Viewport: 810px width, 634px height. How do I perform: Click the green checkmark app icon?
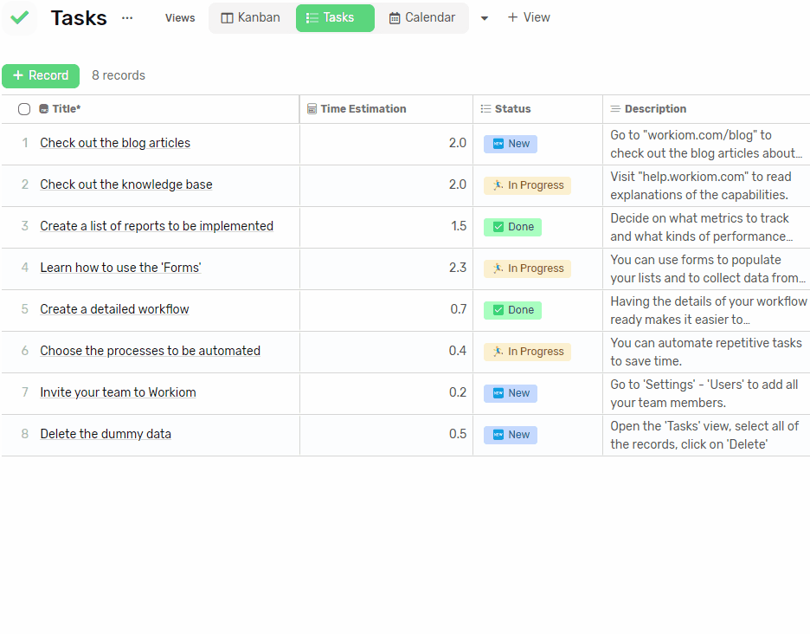20,18
